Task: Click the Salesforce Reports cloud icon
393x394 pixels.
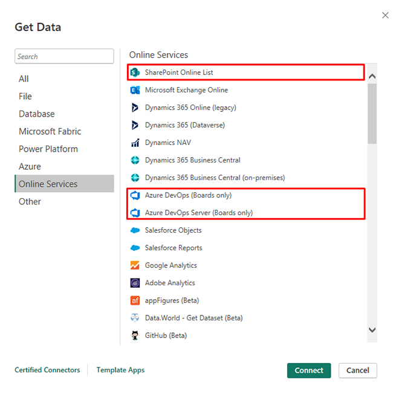Action: (135, 248)
